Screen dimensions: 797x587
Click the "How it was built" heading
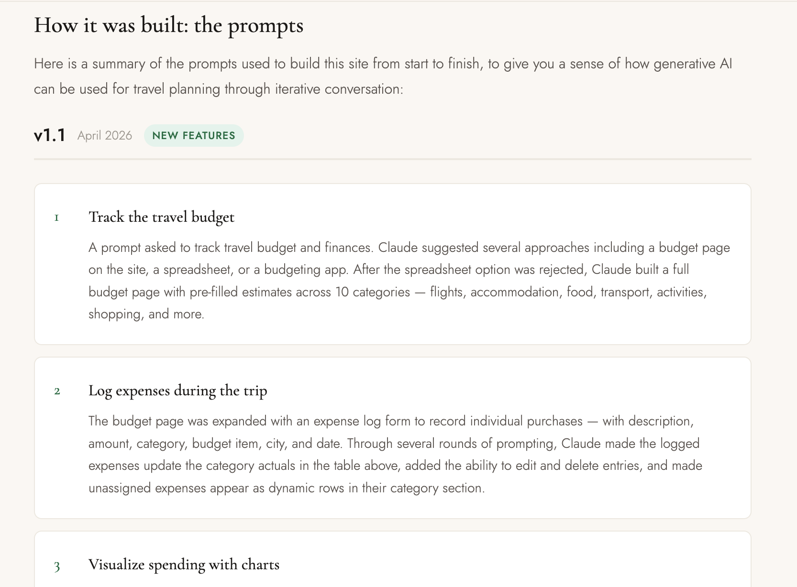[168, 25]
